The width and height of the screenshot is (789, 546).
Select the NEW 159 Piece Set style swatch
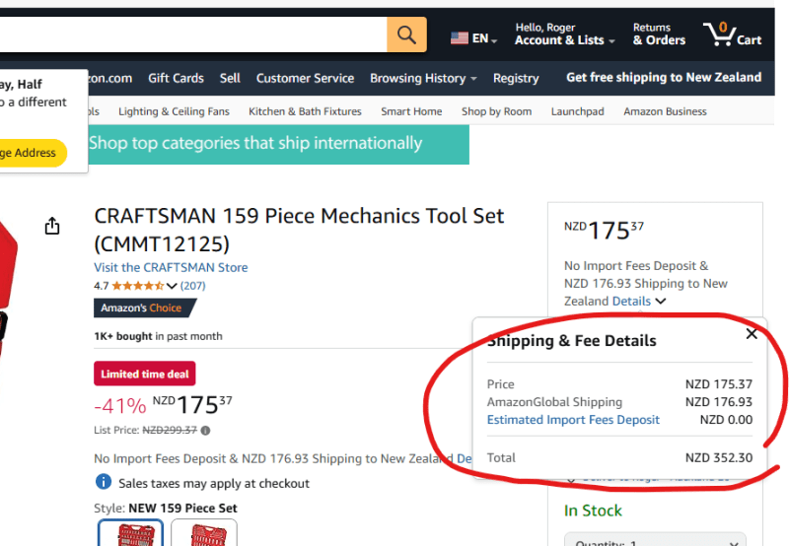point(130,533)
